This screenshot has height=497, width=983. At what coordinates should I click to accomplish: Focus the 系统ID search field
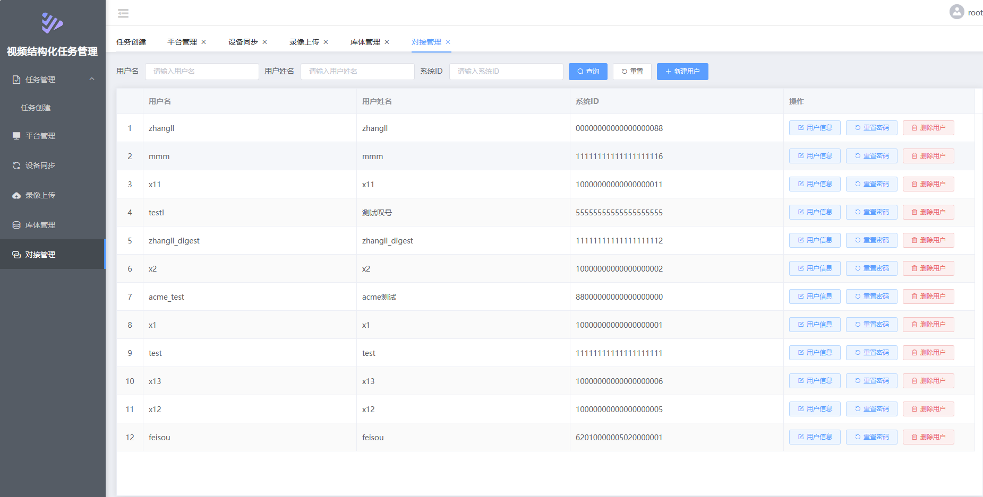pyautogui.click(x=506, y=72)
